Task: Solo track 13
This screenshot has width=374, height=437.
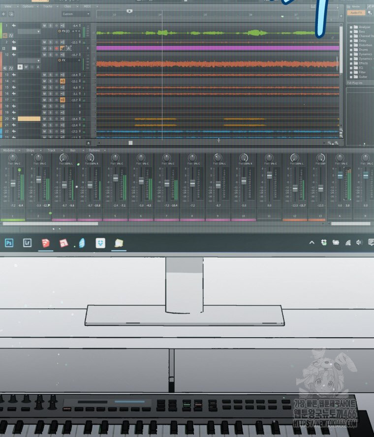Action: click(x=50, y=75)
